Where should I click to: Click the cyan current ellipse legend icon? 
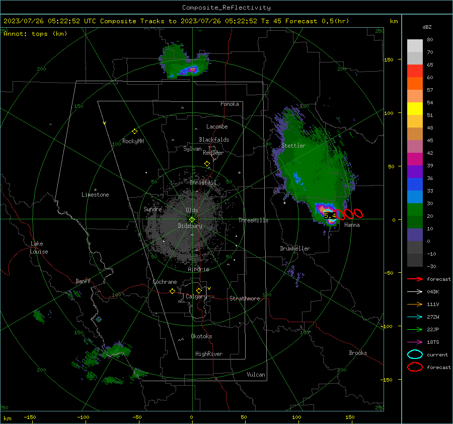click(415, 354)
